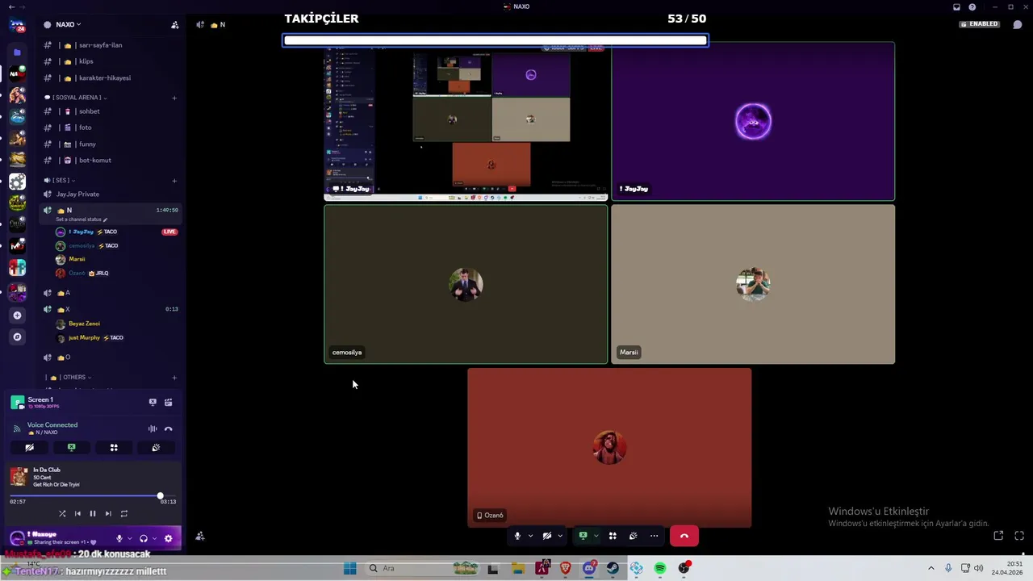This screenshot has height=581, width=1033.
Task: Click the red hang-up button in call controls
Action: (x=684, y=536)
